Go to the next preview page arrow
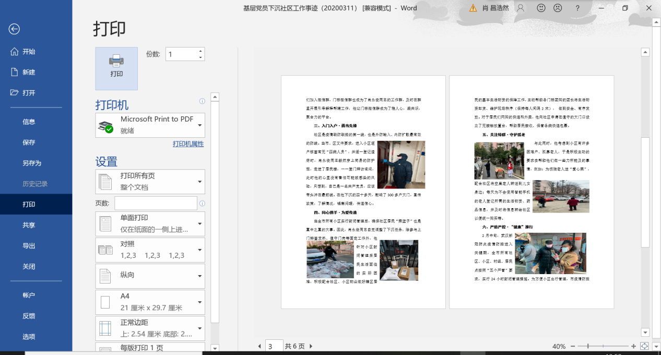The image size is (661, 355). [311, 346]
